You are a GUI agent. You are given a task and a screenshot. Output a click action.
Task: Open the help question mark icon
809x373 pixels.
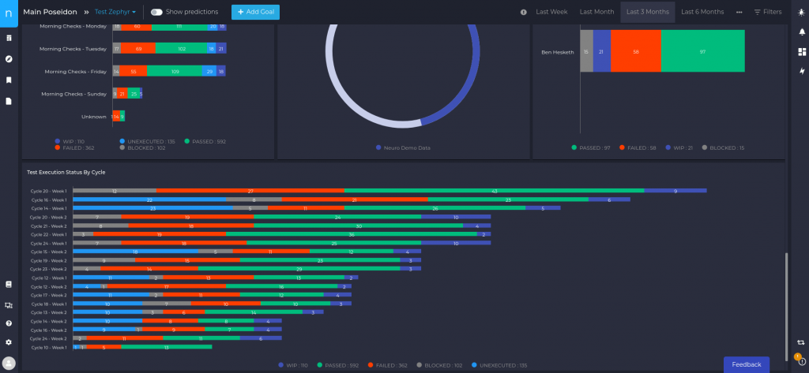tap(9, 323)
